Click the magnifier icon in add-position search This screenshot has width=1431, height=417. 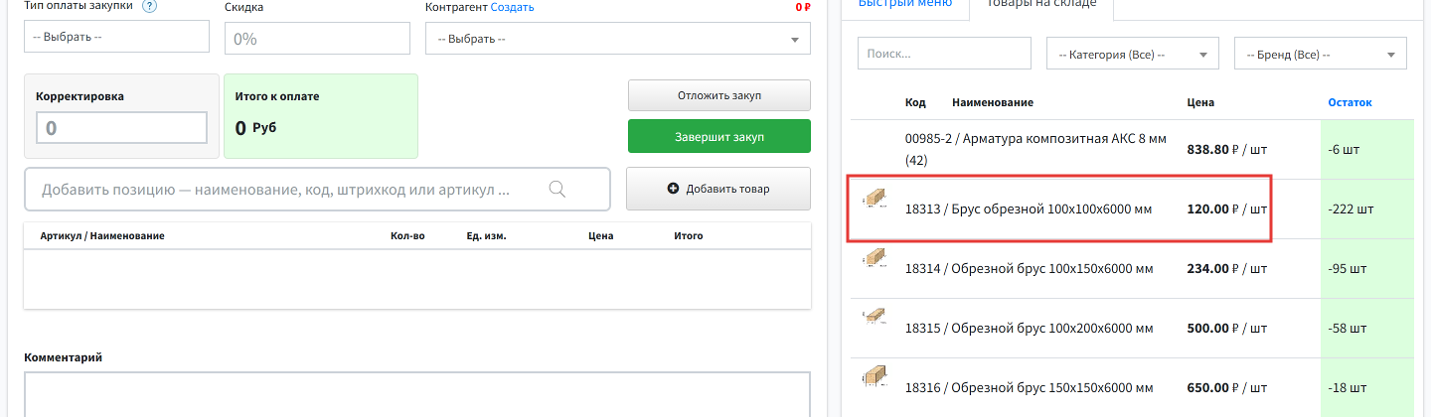coord(556,189)
